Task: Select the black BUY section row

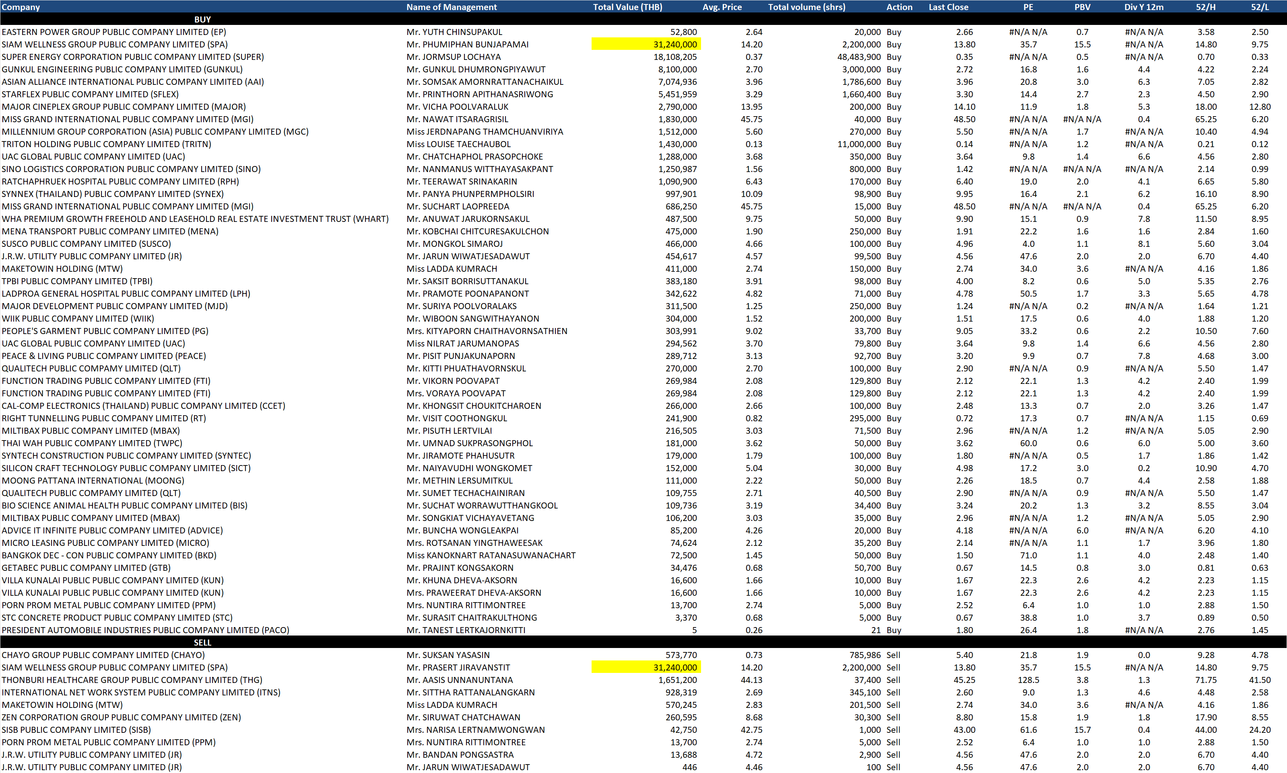Action: click(x=202, y=19)
